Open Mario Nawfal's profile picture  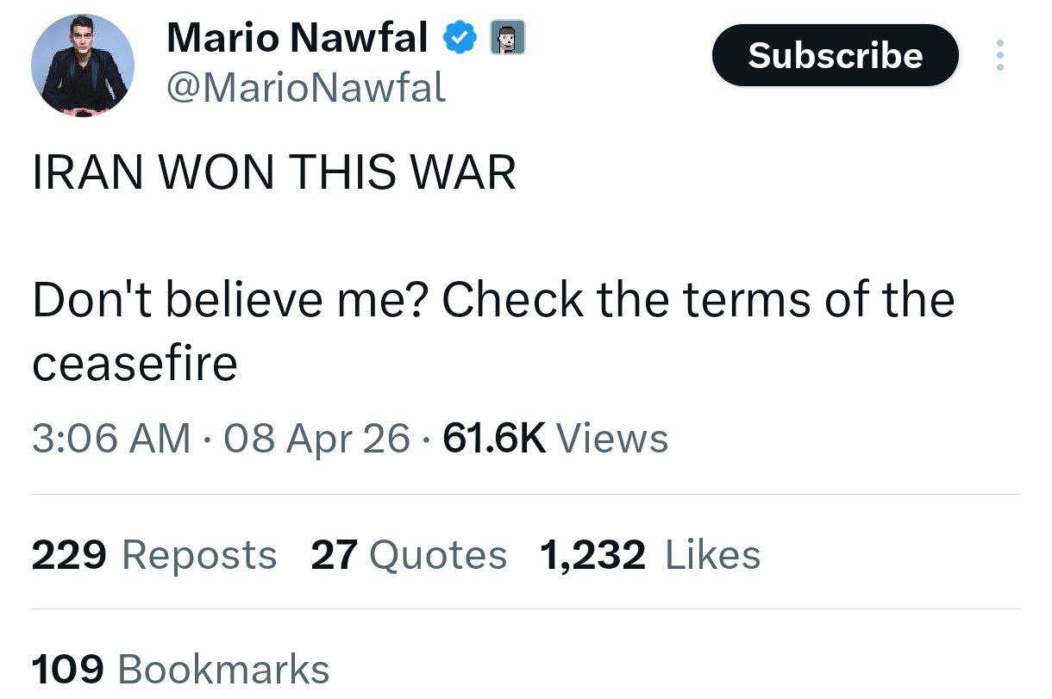coord(83,66)
